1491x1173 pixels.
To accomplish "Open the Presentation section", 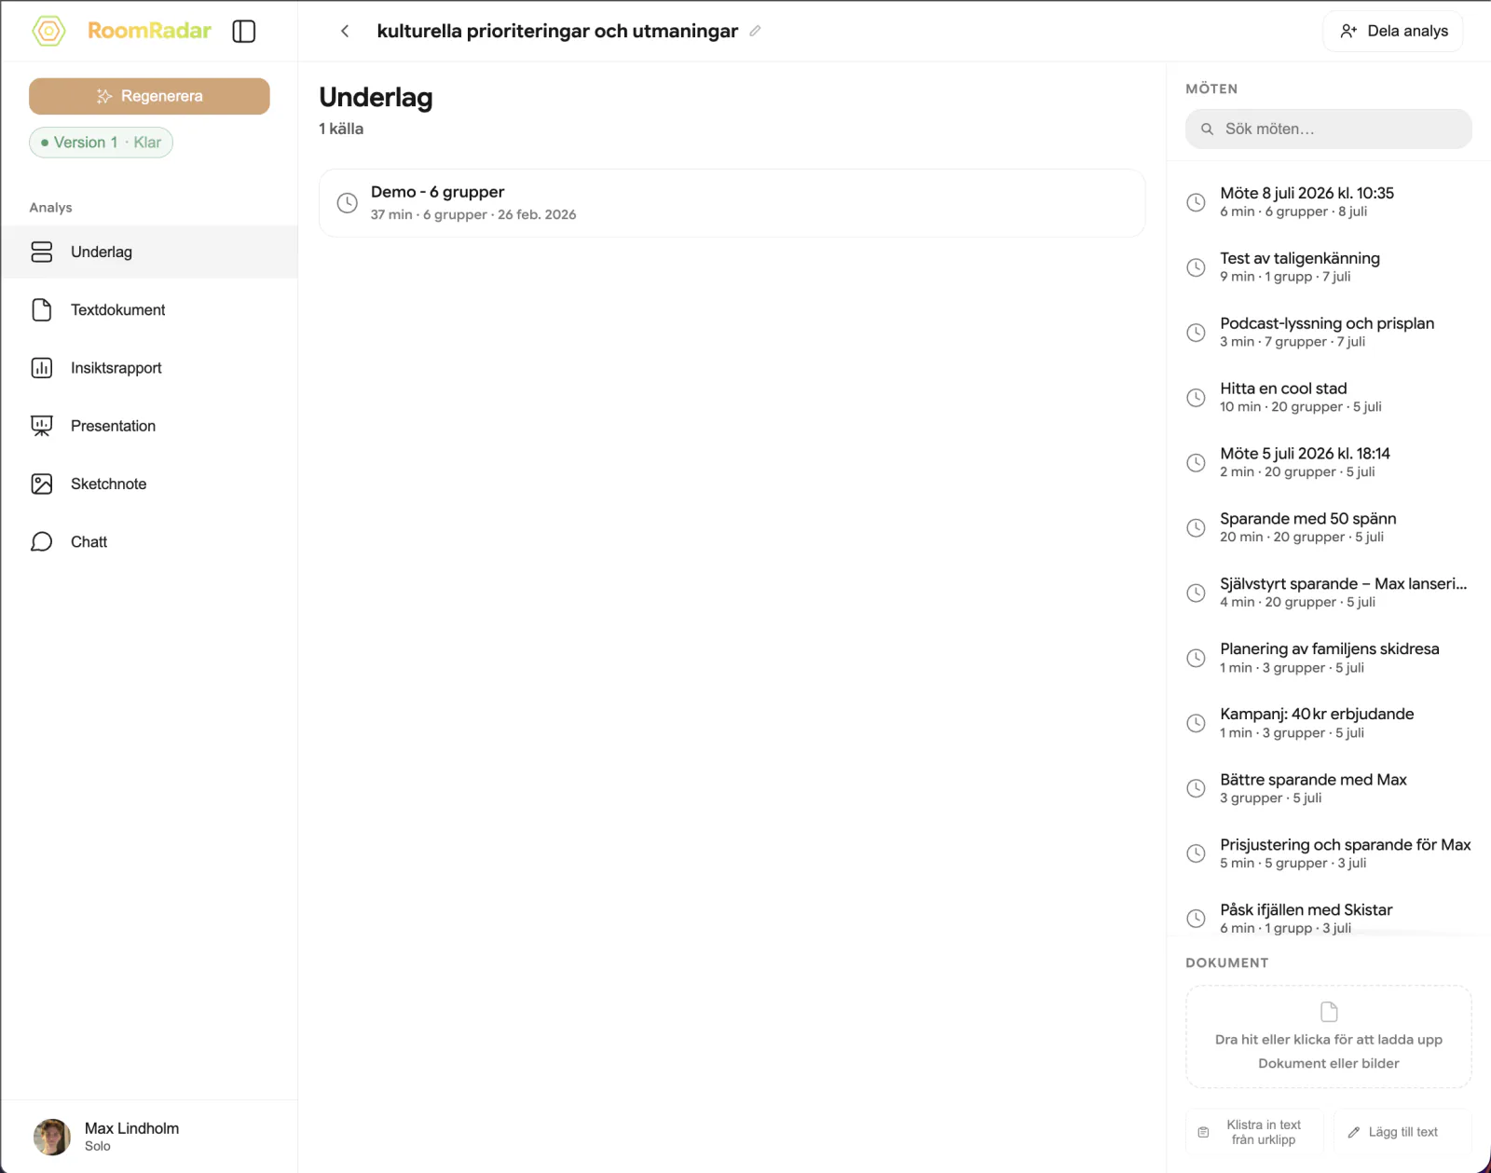I will pyautogui.click(x=149, y=426).
